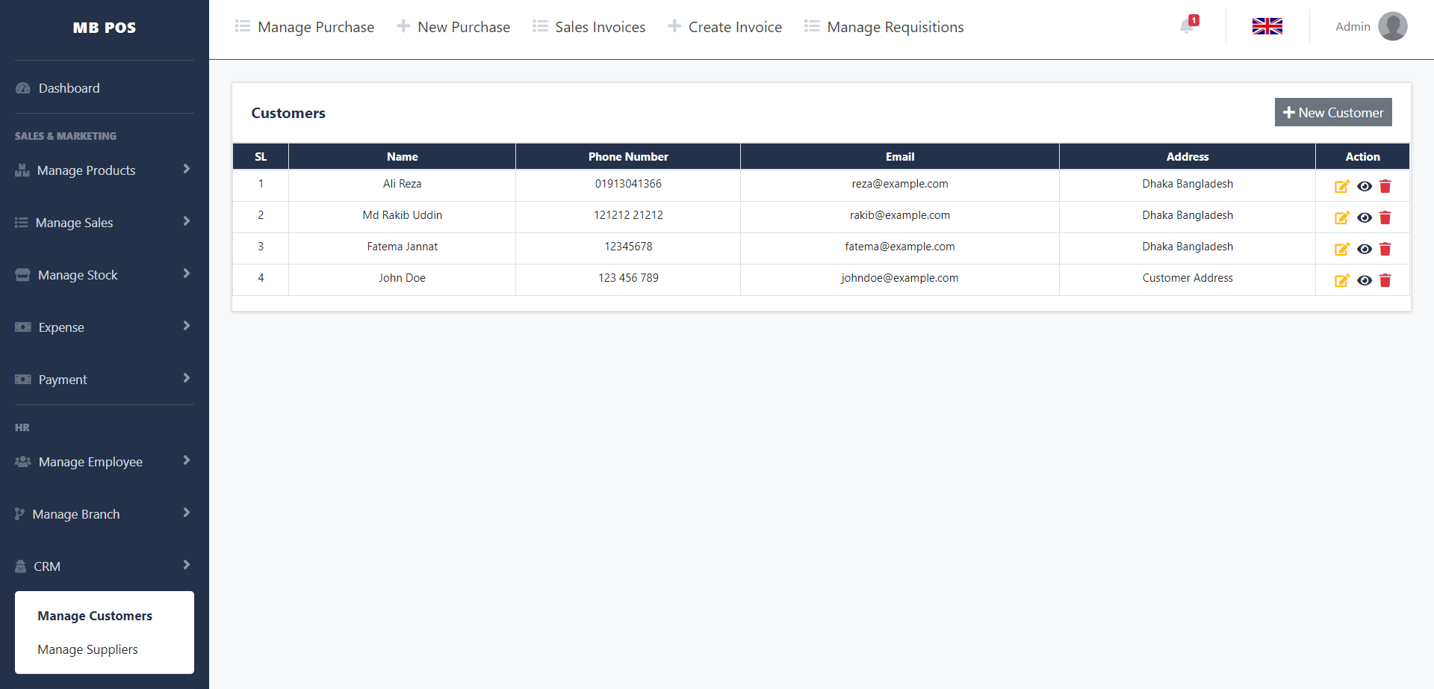Viewport: 1434px width, 689px height.
Task: Open Manage Suppliers in the sidebar
Action: (x=87, y=649)
